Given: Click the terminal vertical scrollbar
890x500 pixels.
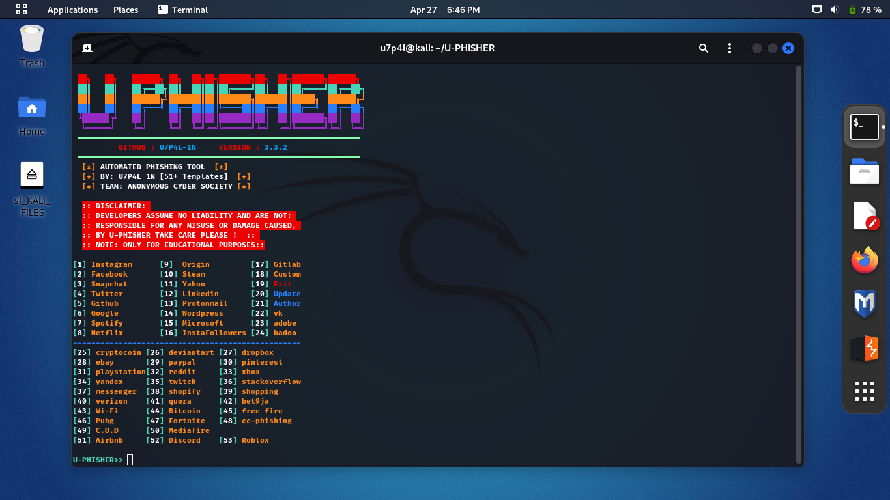Looking at the screenshot, I should coord(799,264).
